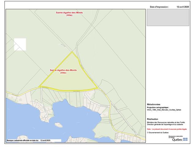Click the Ressources naturelles et Forêts wordmark
The height and width of the screenshot is (147, 196).
click(176, 137)
